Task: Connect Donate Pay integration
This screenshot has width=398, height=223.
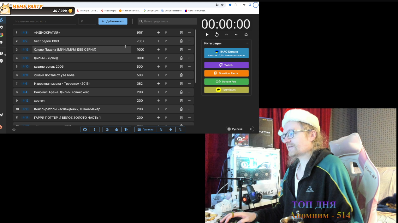Action: click(226, 82)
